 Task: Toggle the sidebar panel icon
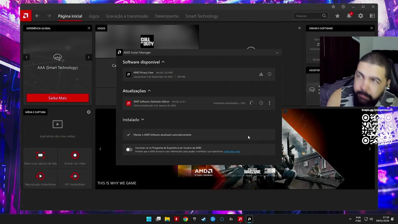click(372, 16)
